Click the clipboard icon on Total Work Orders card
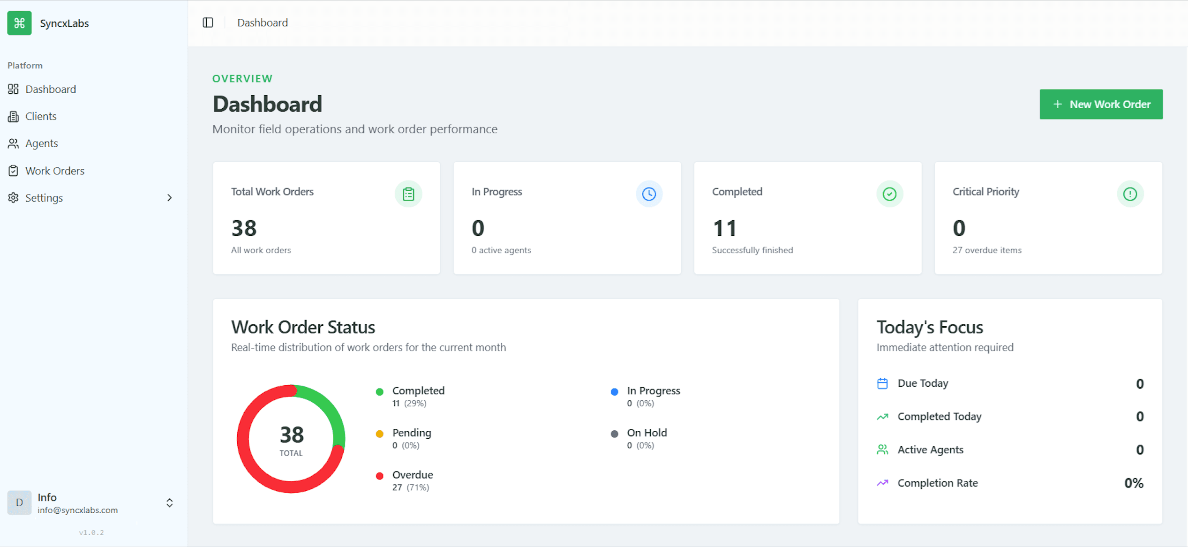1188x547 pixels. pyautogui.click(x=408, y=194)
